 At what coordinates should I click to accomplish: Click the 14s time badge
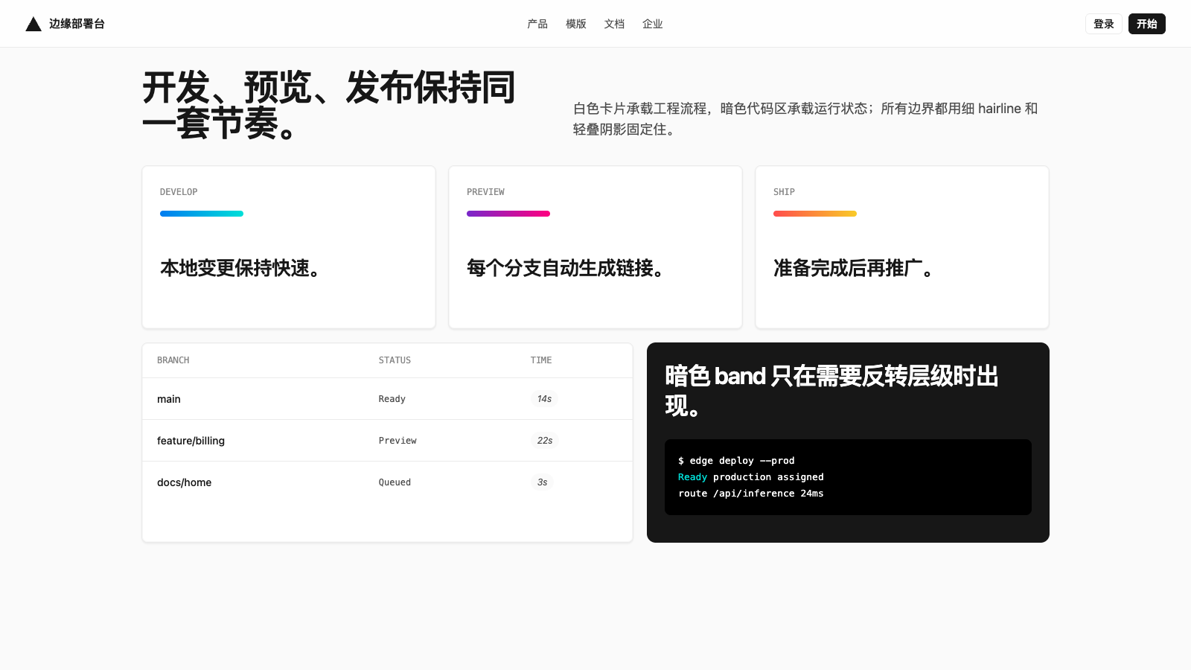coord(544,399)
